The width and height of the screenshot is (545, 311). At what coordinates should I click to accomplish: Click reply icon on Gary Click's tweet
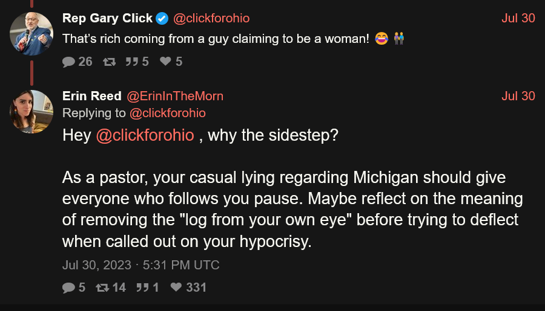(x=69, y=62)
